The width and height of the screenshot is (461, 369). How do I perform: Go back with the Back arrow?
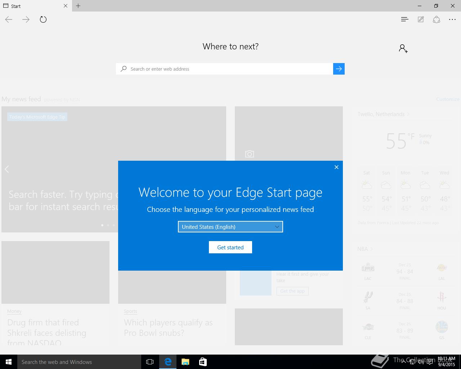click(9, 19)
